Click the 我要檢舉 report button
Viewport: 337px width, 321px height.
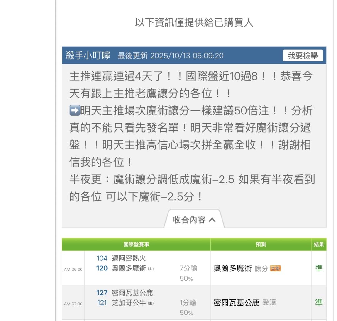coord(303,56)
